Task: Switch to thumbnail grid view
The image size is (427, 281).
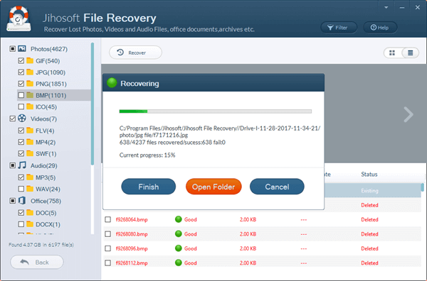Action: (x=392, y=53)
